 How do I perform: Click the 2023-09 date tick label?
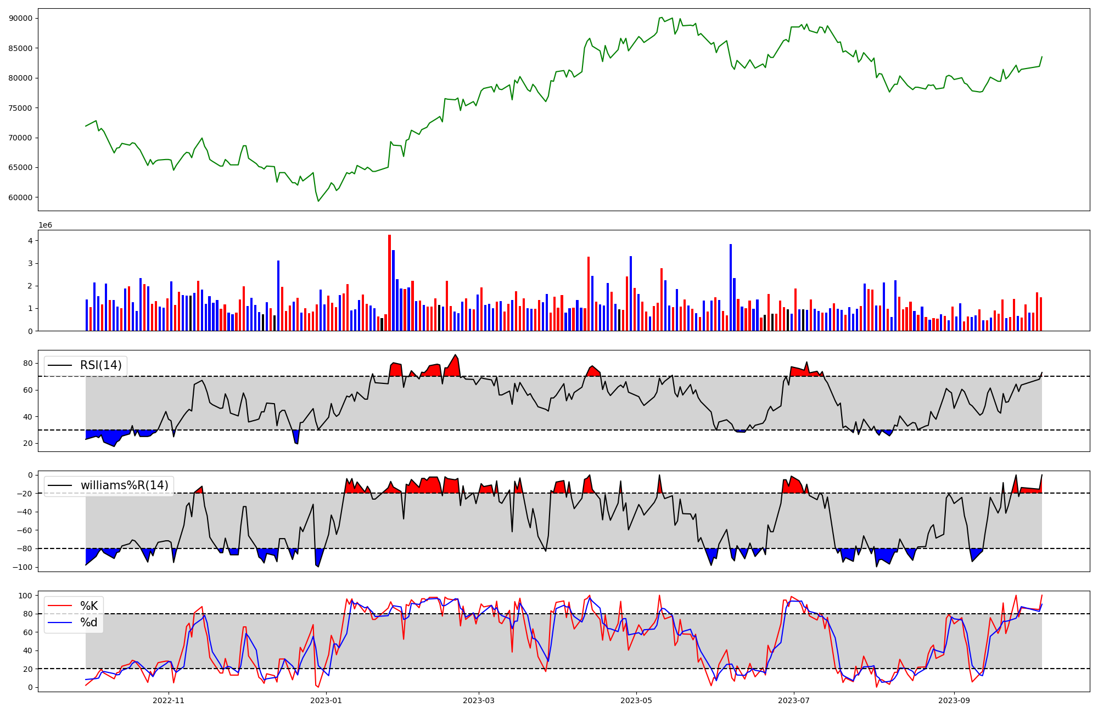pyautogui.click(x=954, y=700)
